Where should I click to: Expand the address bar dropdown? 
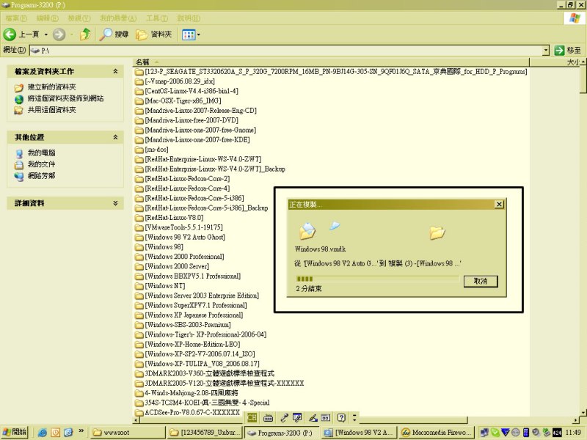point(546,50)
